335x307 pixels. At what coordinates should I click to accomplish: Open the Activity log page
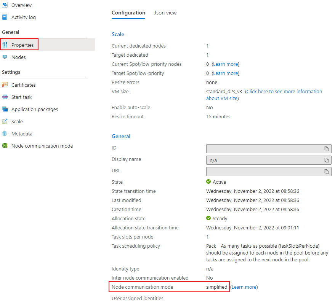[24, 17]
